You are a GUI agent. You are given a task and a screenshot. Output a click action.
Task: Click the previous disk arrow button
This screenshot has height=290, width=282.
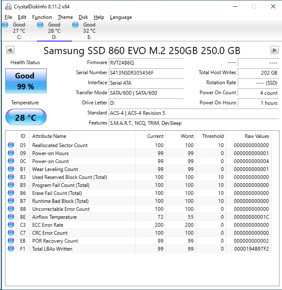coord(10,50)
